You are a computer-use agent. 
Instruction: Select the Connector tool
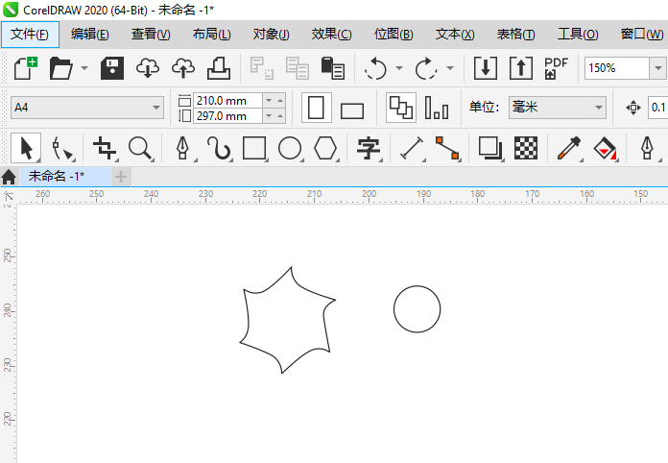(x=447, y=148)
